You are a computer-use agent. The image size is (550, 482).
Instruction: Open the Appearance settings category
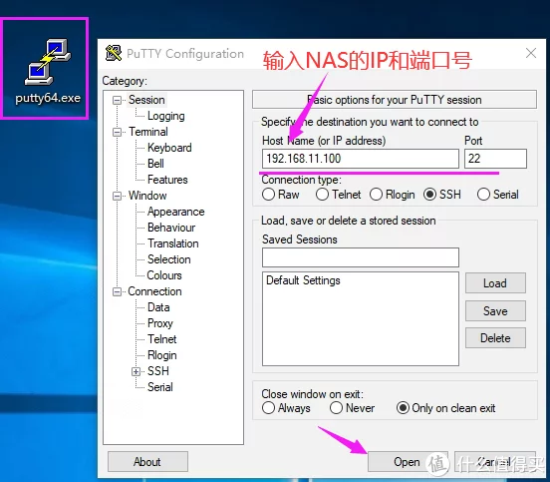click(175, 212)
